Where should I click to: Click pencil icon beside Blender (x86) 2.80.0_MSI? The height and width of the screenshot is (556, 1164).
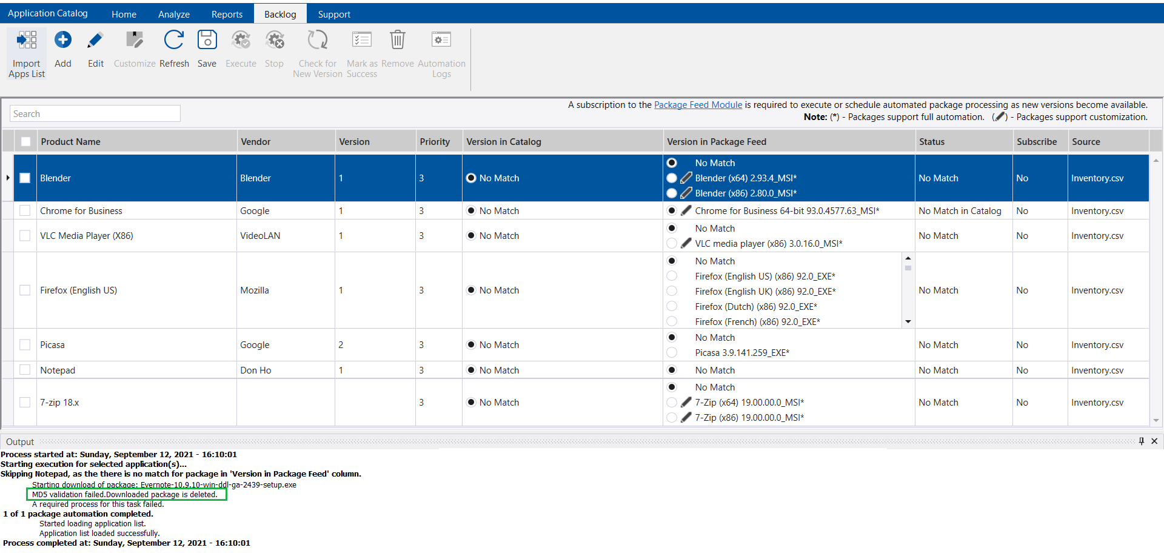686,193
